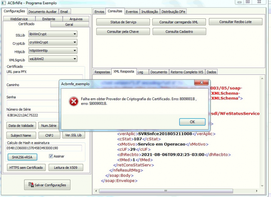Toggle the Assinar checkbox
The width and height of the screenshot is (271, 197).
click(51, 156)
